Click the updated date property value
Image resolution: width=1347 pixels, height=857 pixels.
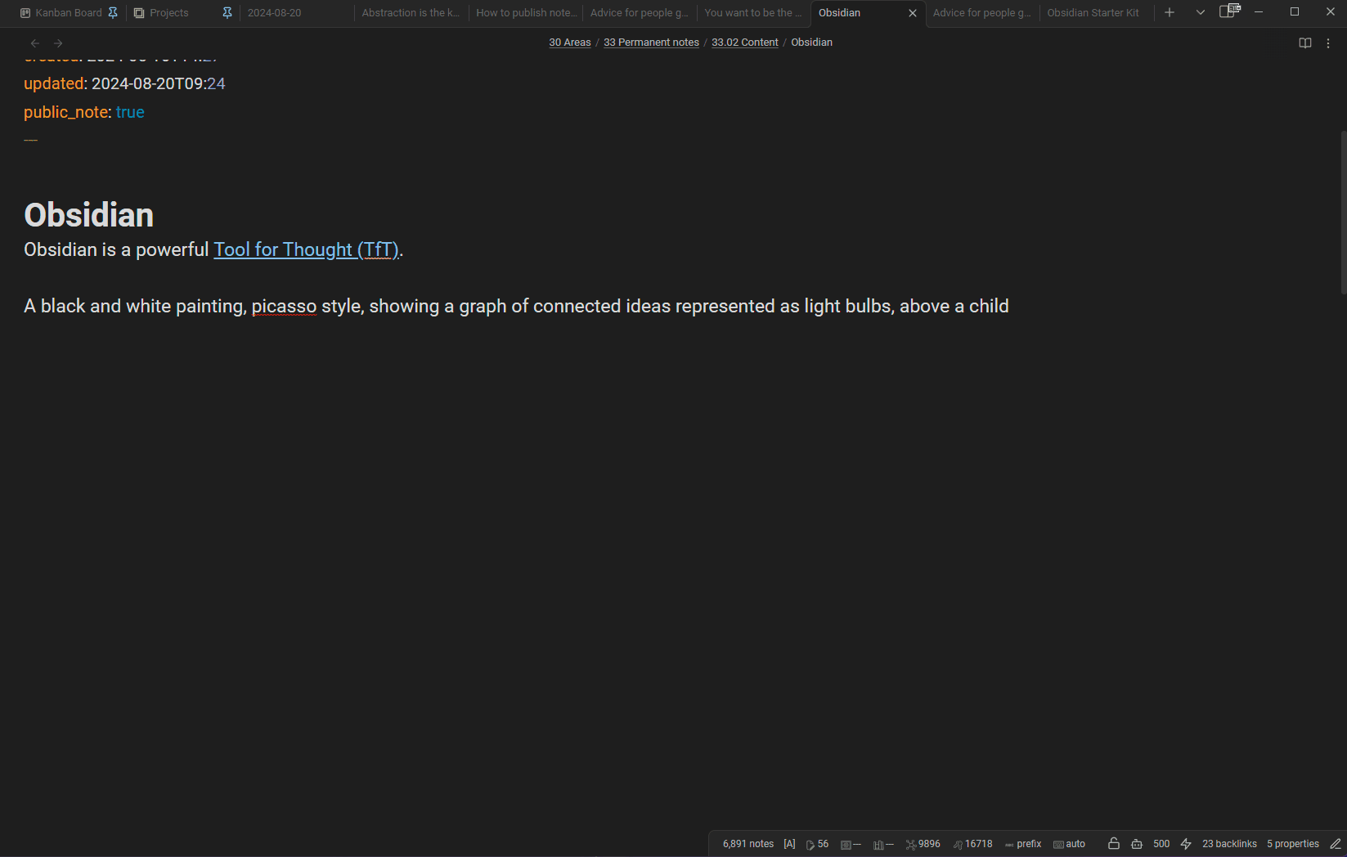(159, 84)
